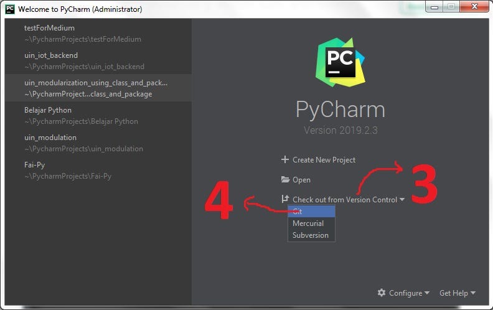Image resolution: width=493 pixels, height=310 pixels.
Task: Click Check out from Version Control
Action: [x=345, y=200]
